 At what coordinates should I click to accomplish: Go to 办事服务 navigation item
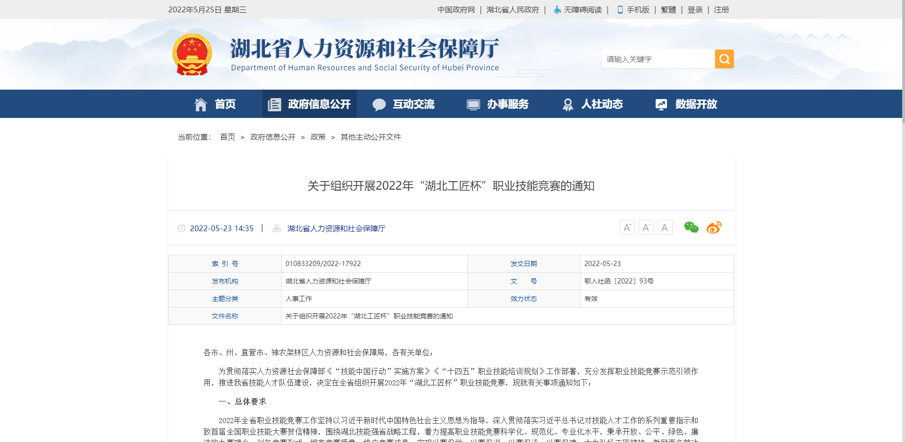click(498, 104)
